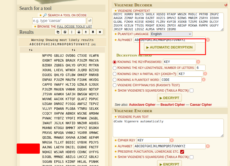Select result row starting with SGGAN
This screenshot has width=230, height=166.
click(x=70, y=162)
